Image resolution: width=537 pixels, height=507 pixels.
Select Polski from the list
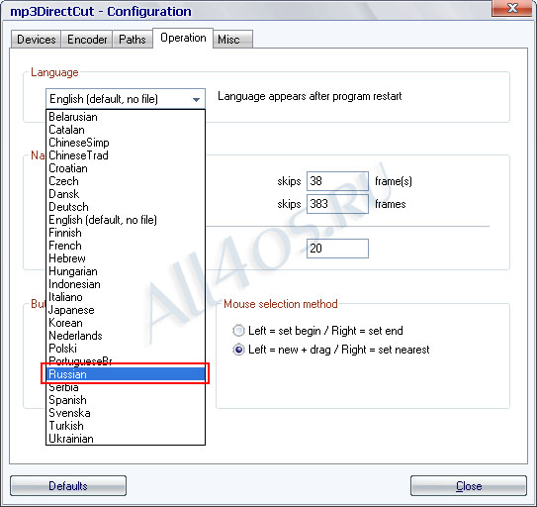tap(126, 349)
